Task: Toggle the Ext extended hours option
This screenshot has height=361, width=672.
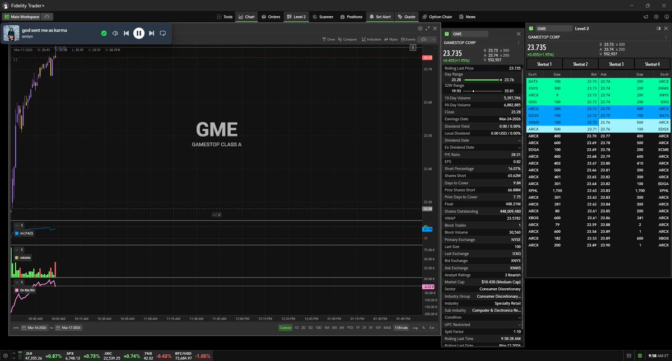Action: pyautogui.click(x=432, y=327)
